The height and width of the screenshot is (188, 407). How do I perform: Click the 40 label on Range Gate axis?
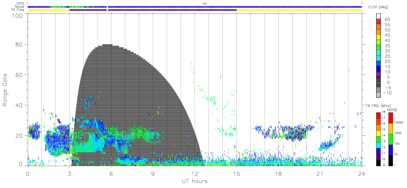point(20,105)
